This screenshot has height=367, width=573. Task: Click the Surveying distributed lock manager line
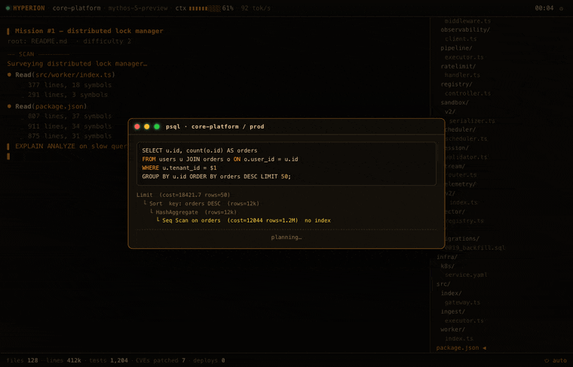click(77, 64)
